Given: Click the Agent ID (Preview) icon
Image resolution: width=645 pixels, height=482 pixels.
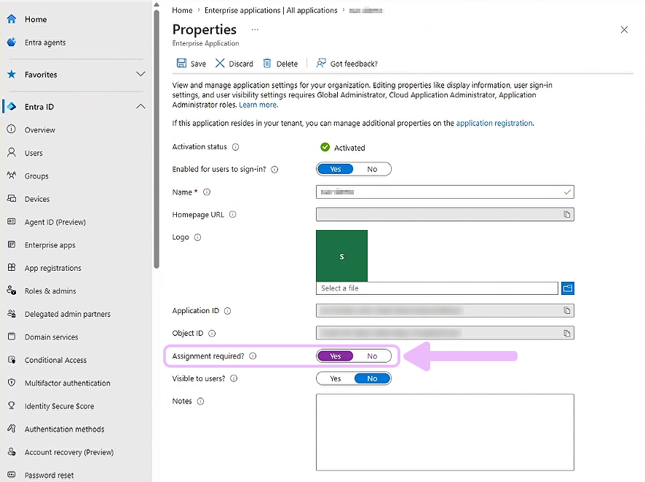Looking at the screenshot, I should [12, 221].
